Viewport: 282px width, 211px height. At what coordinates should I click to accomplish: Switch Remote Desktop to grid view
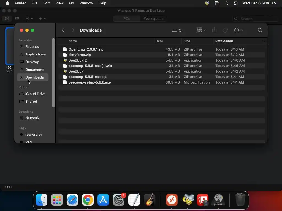(x=7, y=18)
